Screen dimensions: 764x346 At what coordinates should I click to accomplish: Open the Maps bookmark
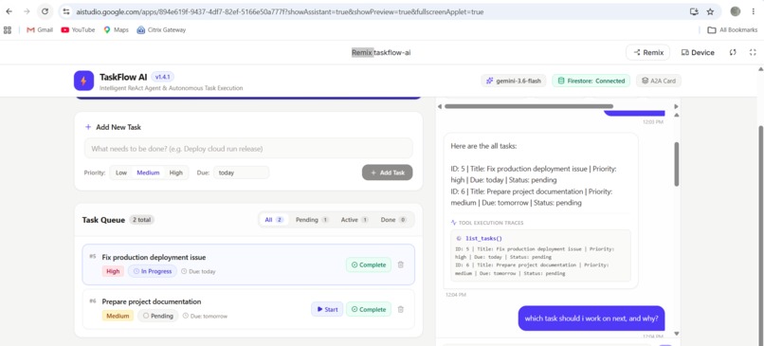116,29
